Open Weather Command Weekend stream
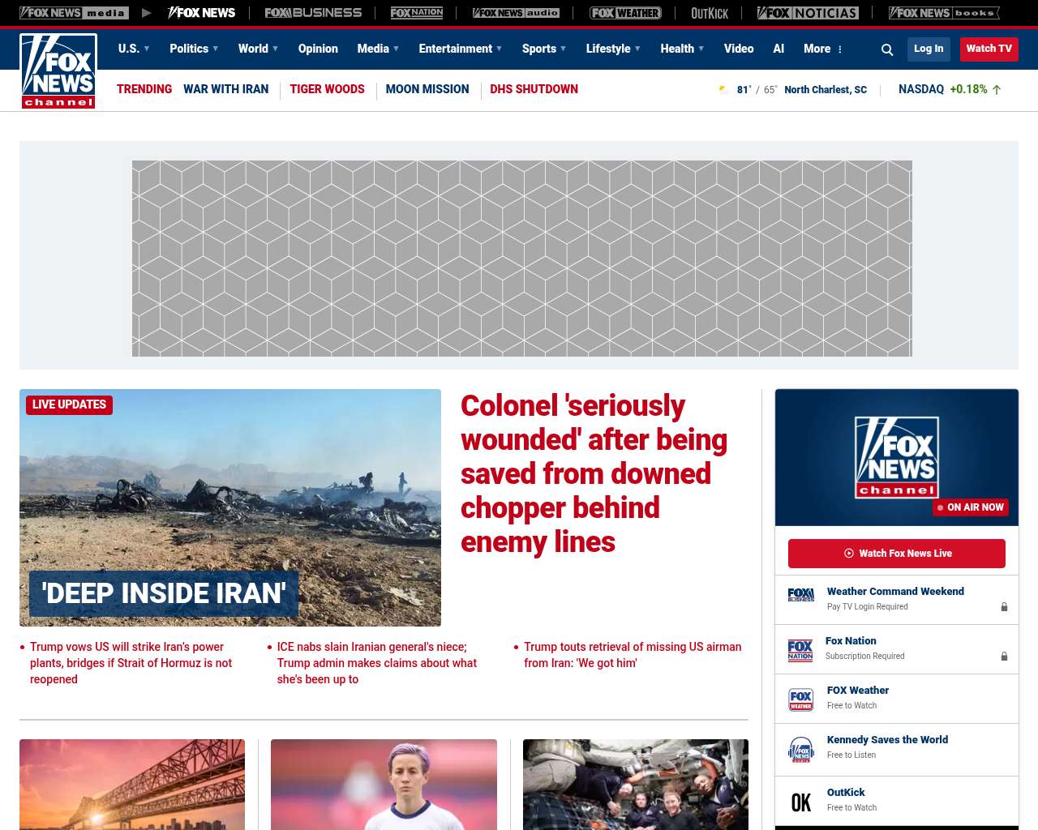 click(895, 592)
